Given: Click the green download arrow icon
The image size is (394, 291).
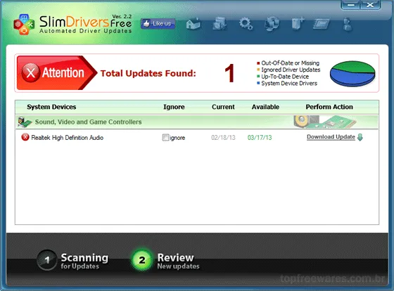Looking at the screenshot, I should point(360,137).
